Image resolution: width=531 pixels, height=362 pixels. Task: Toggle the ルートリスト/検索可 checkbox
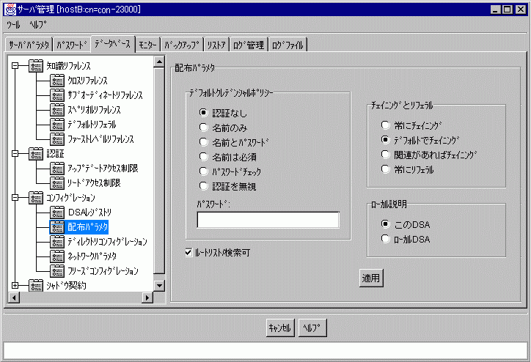pos(188,252)
